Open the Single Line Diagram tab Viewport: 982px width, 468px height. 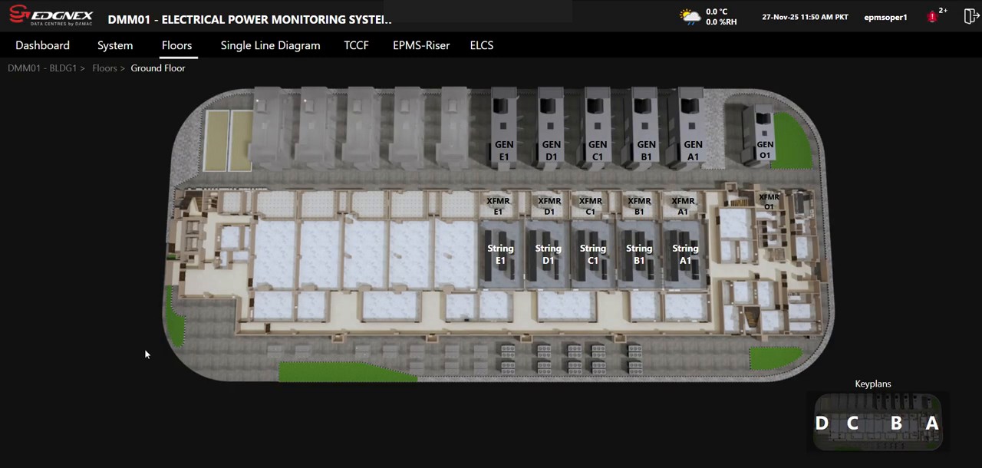pyautogui.click(x=270, y=45)
